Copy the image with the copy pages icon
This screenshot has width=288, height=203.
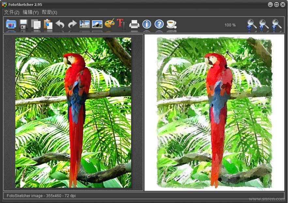point(36,24)
